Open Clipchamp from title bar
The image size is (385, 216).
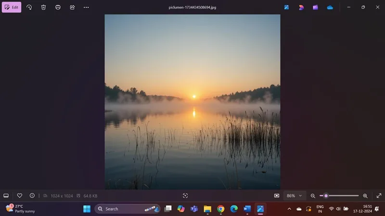click(315, 7)
